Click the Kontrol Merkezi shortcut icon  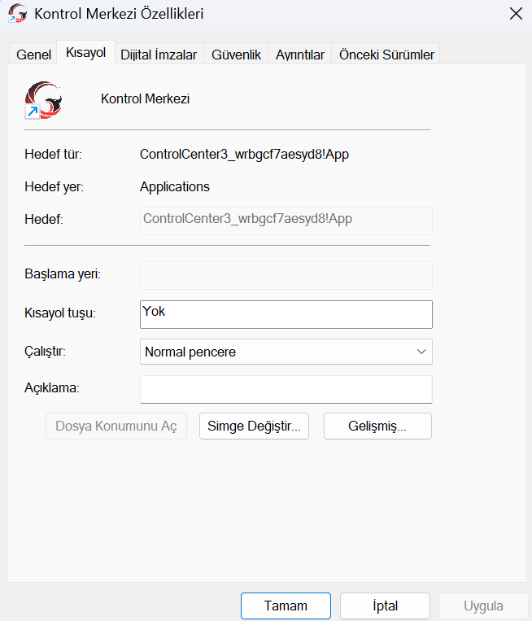click(x=43, y=100)
